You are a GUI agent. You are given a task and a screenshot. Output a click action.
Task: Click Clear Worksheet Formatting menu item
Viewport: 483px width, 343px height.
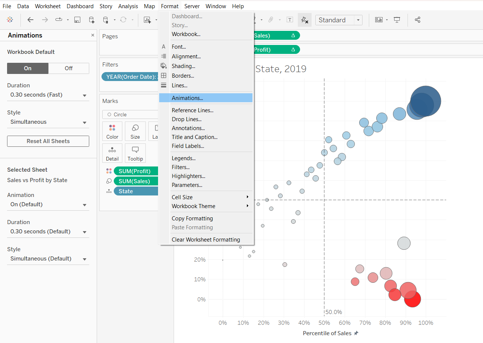(x=206, y=240)
